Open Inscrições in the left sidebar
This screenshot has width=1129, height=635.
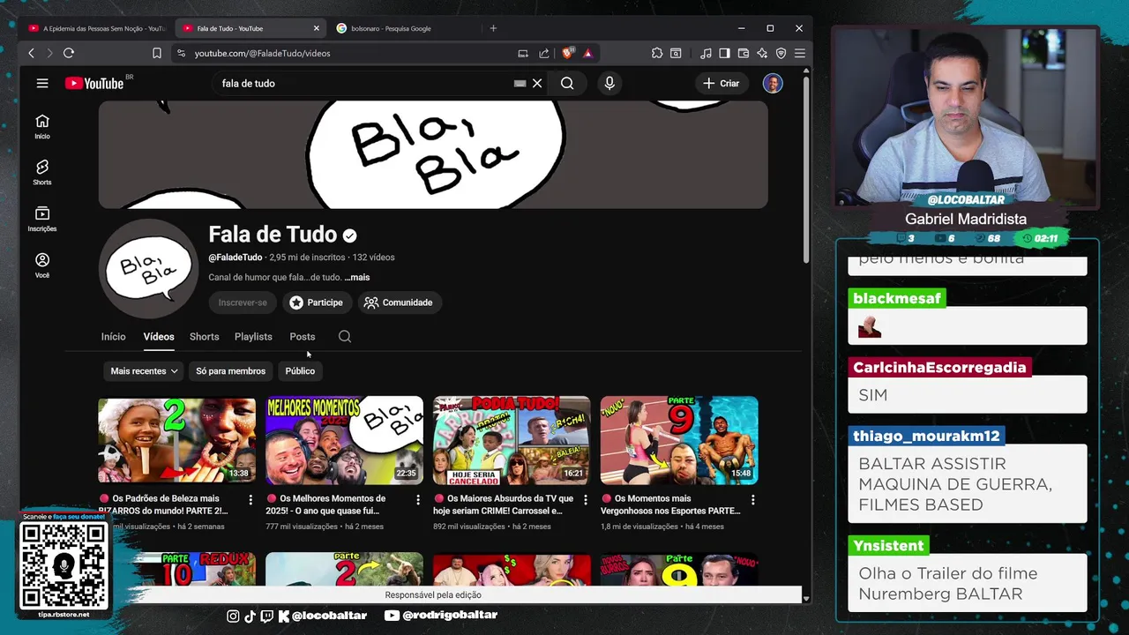(42, 219)
